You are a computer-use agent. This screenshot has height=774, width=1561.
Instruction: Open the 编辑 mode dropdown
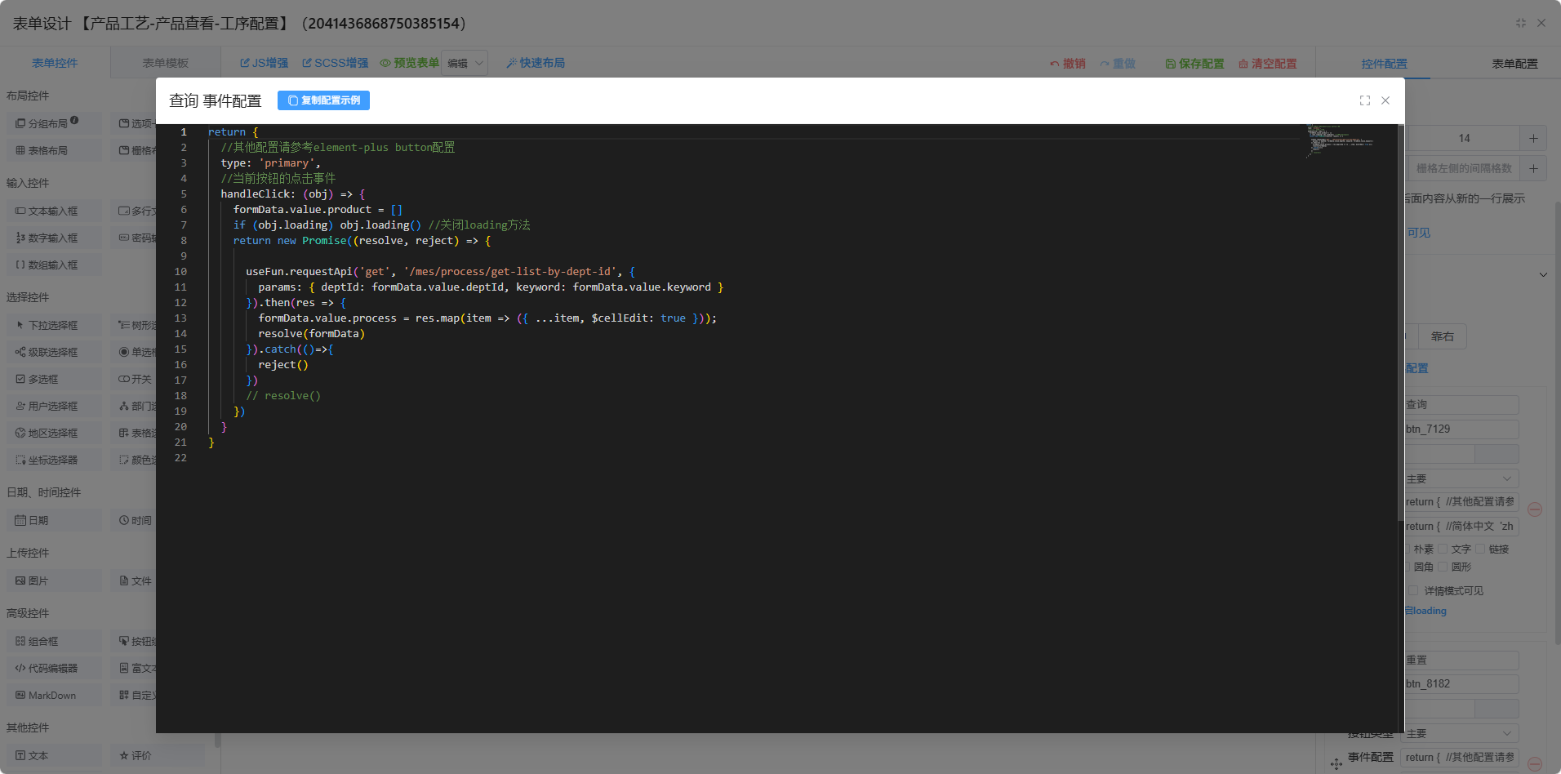465,63
